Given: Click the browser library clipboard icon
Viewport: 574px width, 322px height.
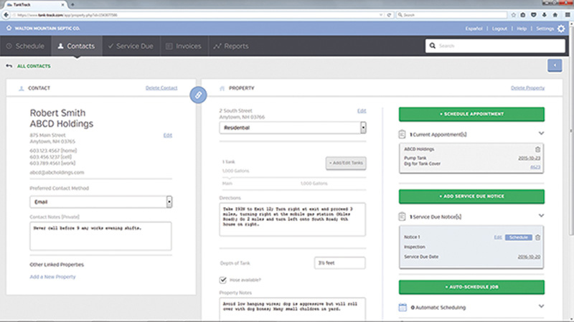Looking at the screenshot, I should pyautogui.click(x=523, y=15).
